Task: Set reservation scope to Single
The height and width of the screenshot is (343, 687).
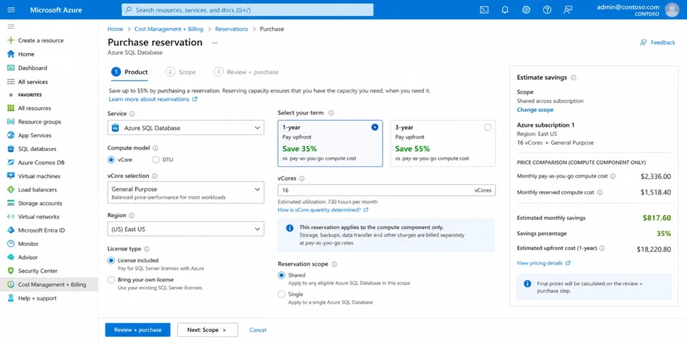Action: point(281,295)
